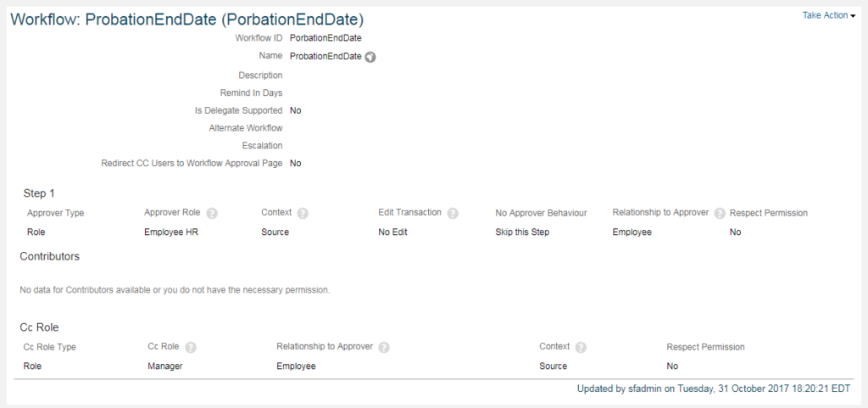
Task: Click help icon next to Step 1 Context
Action: click(x=303, y=213)
